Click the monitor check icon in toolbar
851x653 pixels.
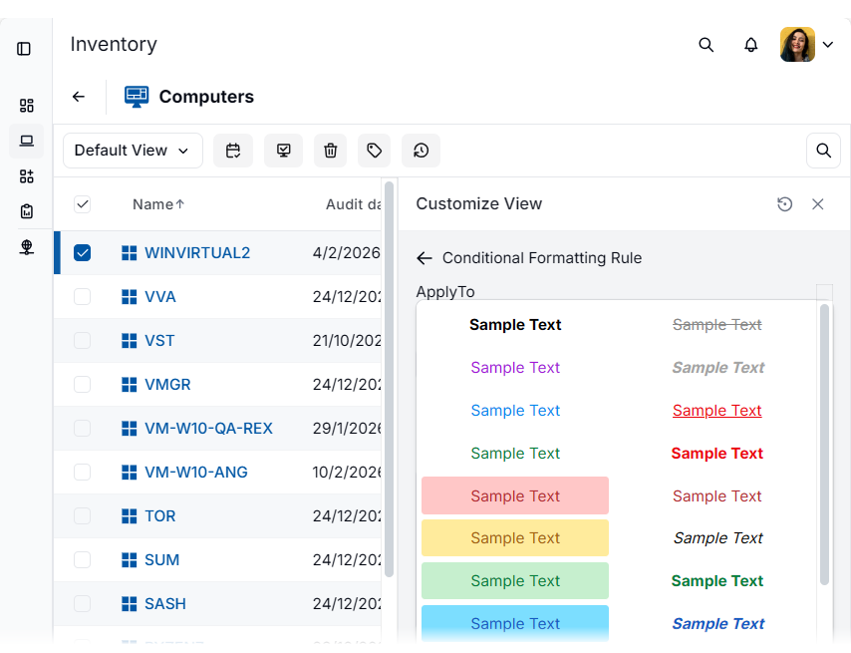tap(284, 151)
